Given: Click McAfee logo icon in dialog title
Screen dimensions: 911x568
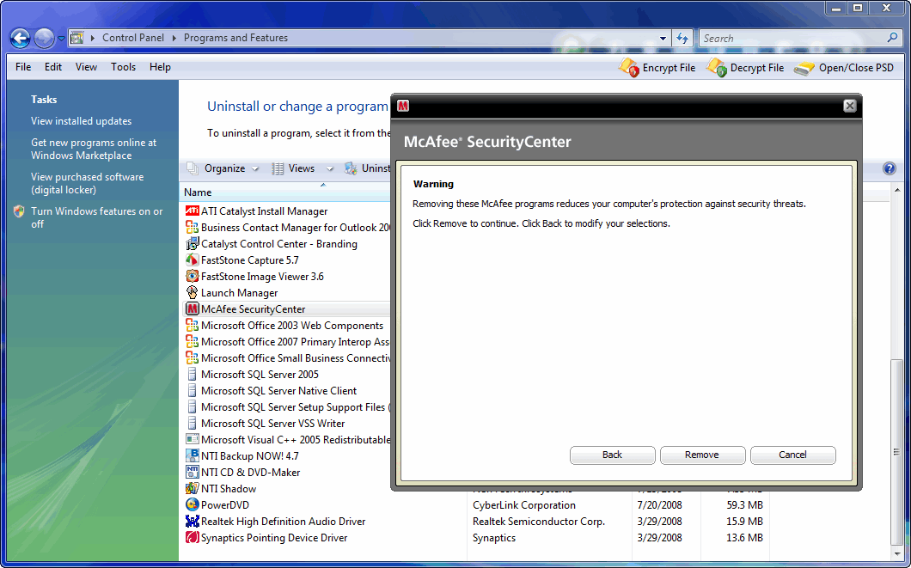Looking at the screenshot, I should 403,106.
